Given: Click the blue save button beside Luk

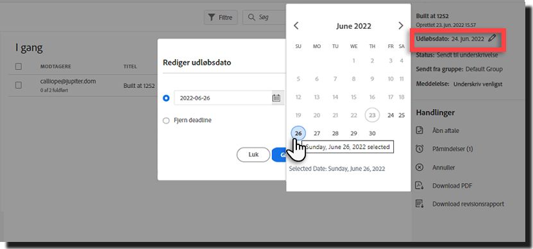Looking at the screenshot, I should [279, 155].
